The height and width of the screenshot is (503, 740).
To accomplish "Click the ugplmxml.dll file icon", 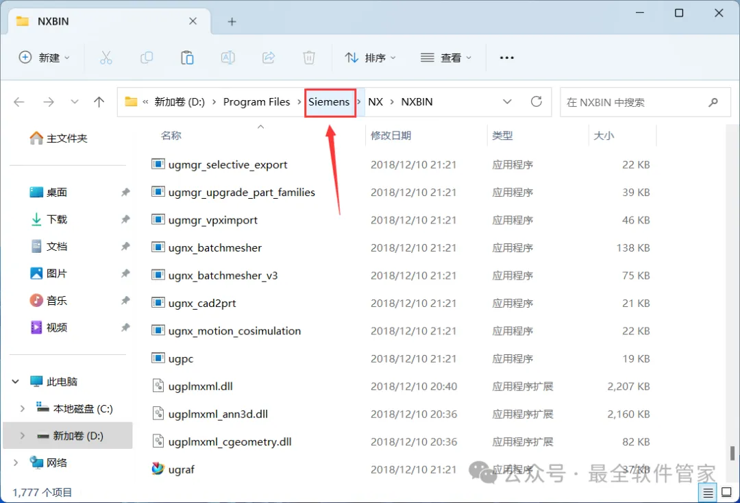I will [x=158, y=386].
